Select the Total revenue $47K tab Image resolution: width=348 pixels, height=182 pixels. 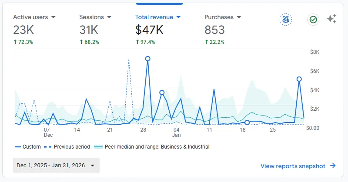[158, 29]
